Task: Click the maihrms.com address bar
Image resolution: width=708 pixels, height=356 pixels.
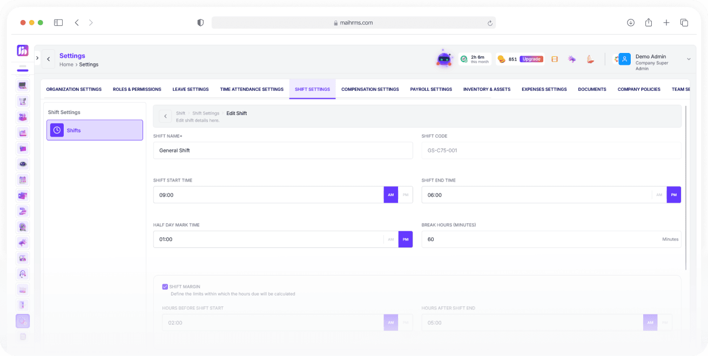Action: point(354,23)
